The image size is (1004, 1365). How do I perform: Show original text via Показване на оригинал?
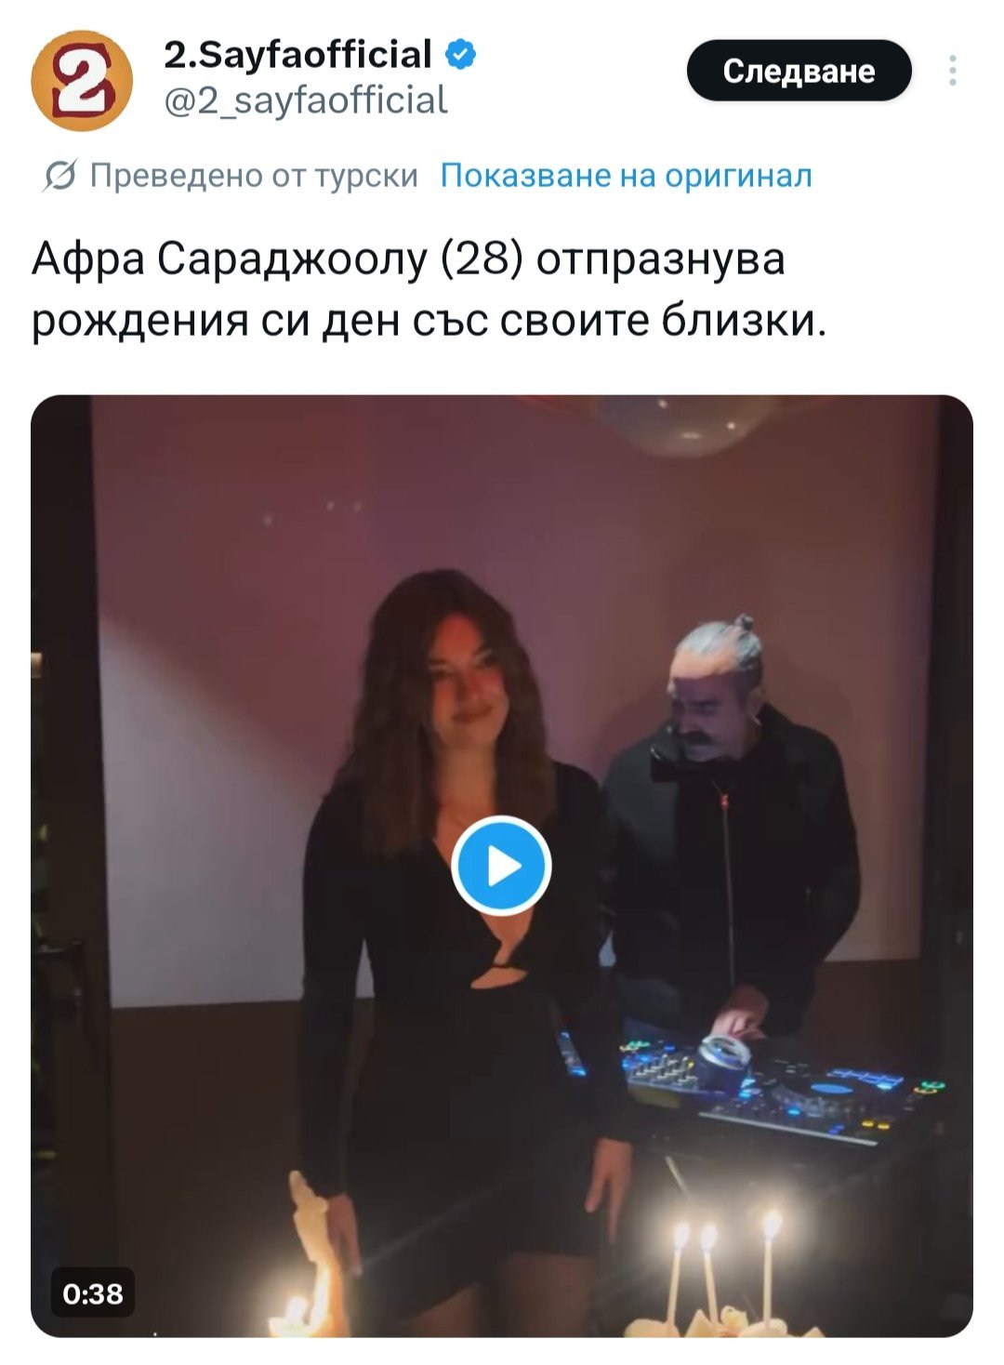coord(626,175)
